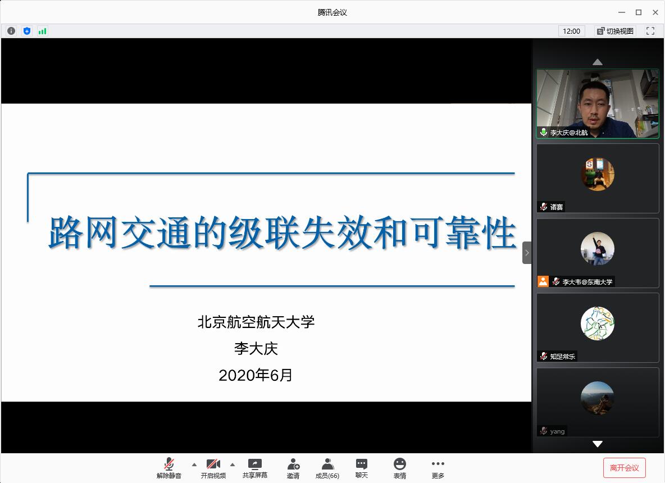Select 诸赛 participant tile

pos(598,178)
